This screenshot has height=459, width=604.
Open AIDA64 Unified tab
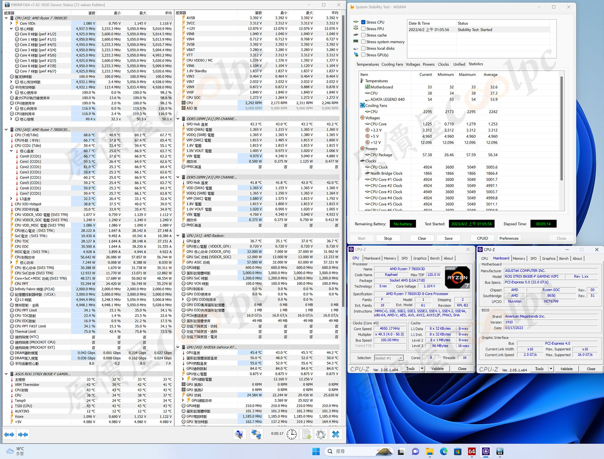coord(459,64)
